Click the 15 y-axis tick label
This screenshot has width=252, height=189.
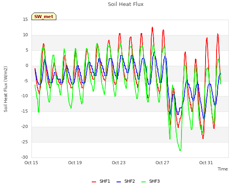click(25, 20)
